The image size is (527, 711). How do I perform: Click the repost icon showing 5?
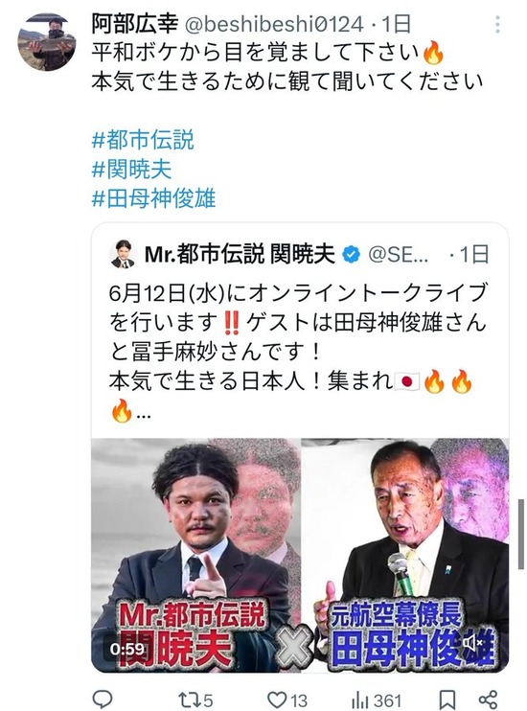(x=195, y=700)
